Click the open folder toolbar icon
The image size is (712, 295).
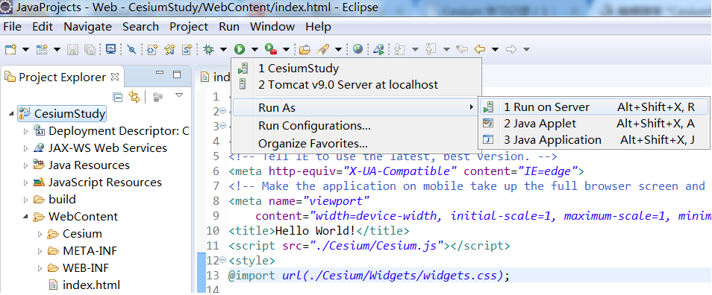click(x=305, y=49)
